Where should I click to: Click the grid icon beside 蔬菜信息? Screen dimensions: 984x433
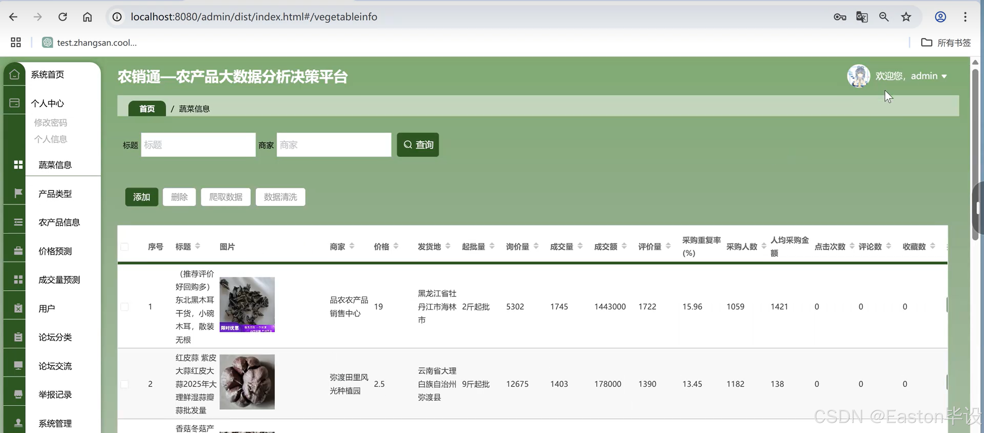click(18, 164)
